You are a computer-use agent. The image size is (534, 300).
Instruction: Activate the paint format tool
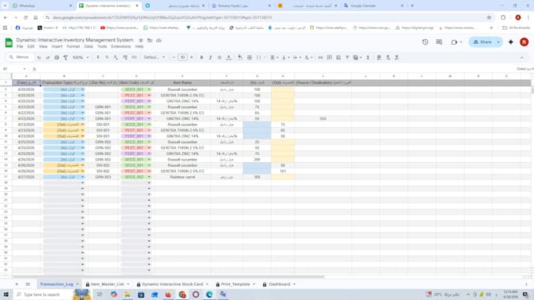tap(65, 57)
